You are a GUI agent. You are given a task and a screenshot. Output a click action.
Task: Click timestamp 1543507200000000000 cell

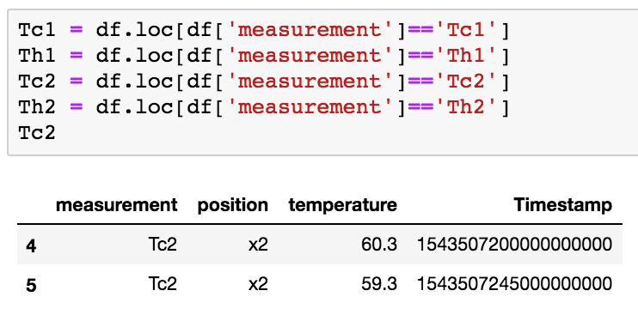pyautogui.click(x=514, y=245)
